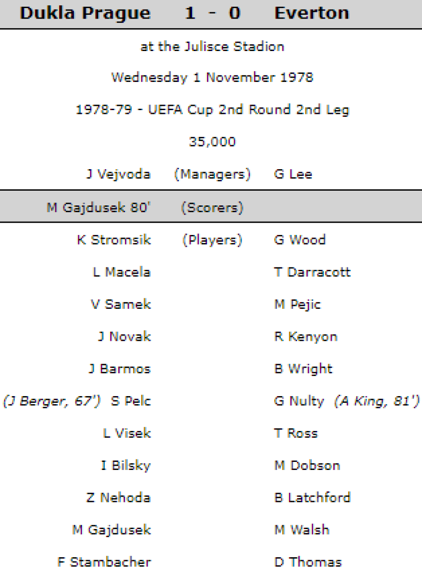Click the Dukla Prague team name
422x572 pixels.
[85, 13]
